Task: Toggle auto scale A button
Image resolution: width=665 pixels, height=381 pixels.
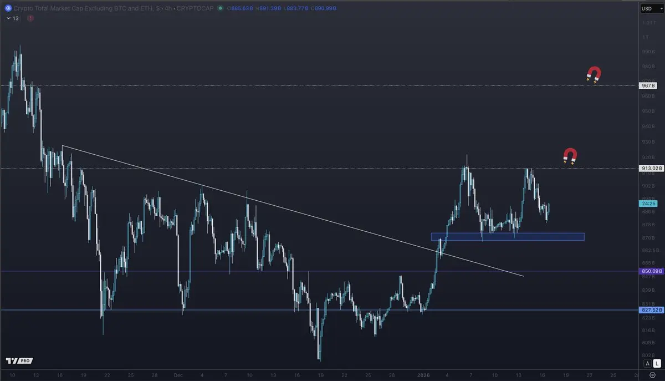Action: 647,363
